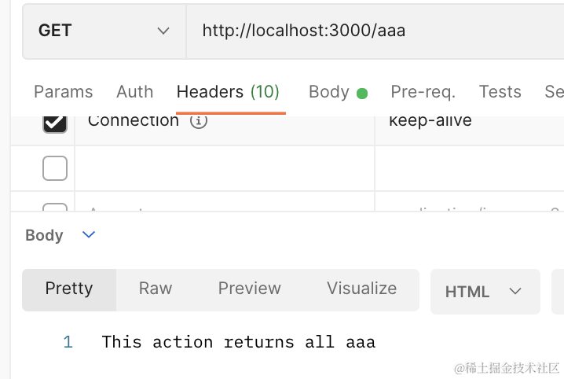This screenshot has height=379, width=564.
Task: Open the Pre-req. tab
Action: tap(423, 92)
